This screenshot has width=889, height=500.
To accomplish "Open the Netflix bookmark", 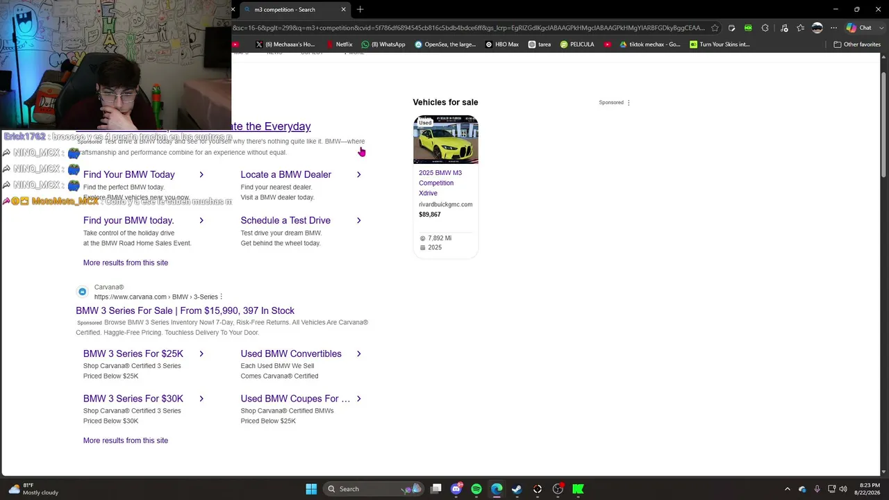I will (339, 44).
